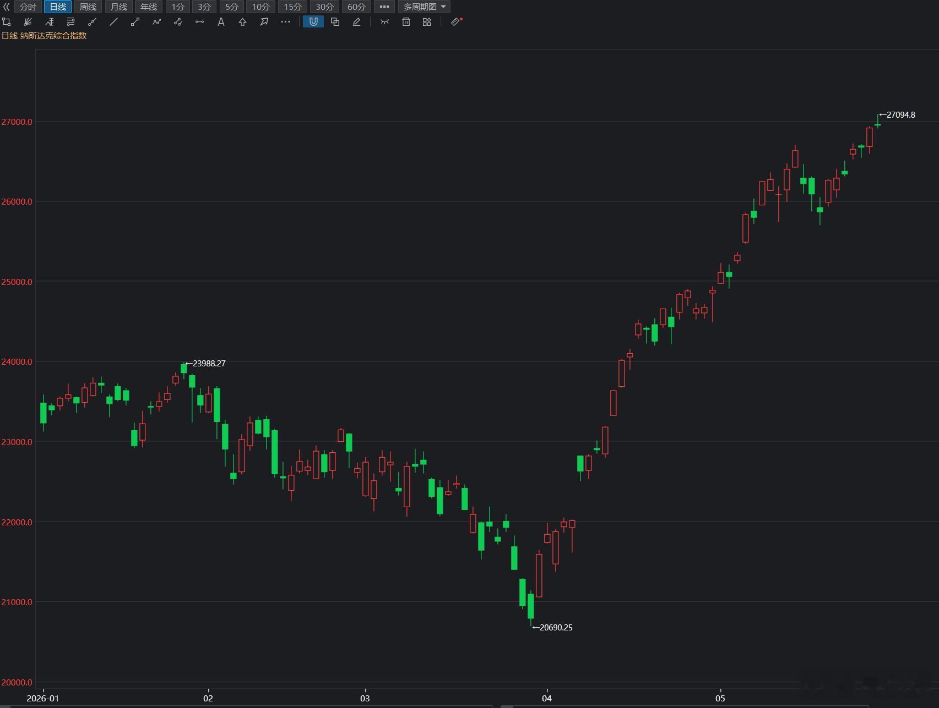Select the text annotation tool

(x=221, y=22)
